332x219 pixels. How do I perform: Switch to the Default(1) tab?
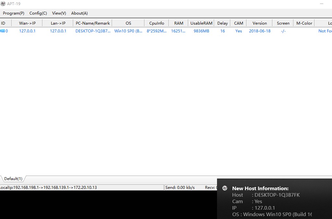point(13,179)
